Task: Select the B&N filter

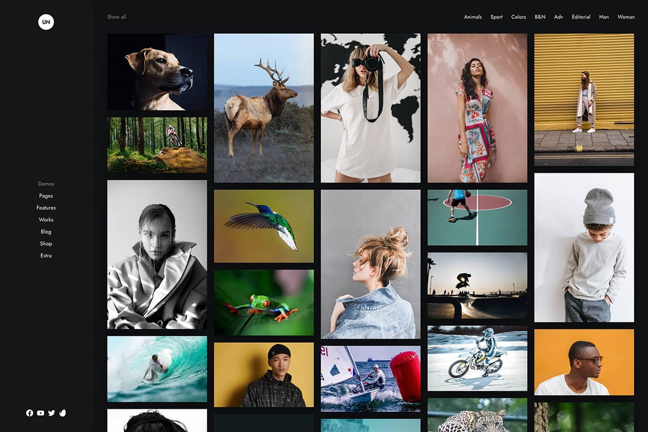Action: 540,17
